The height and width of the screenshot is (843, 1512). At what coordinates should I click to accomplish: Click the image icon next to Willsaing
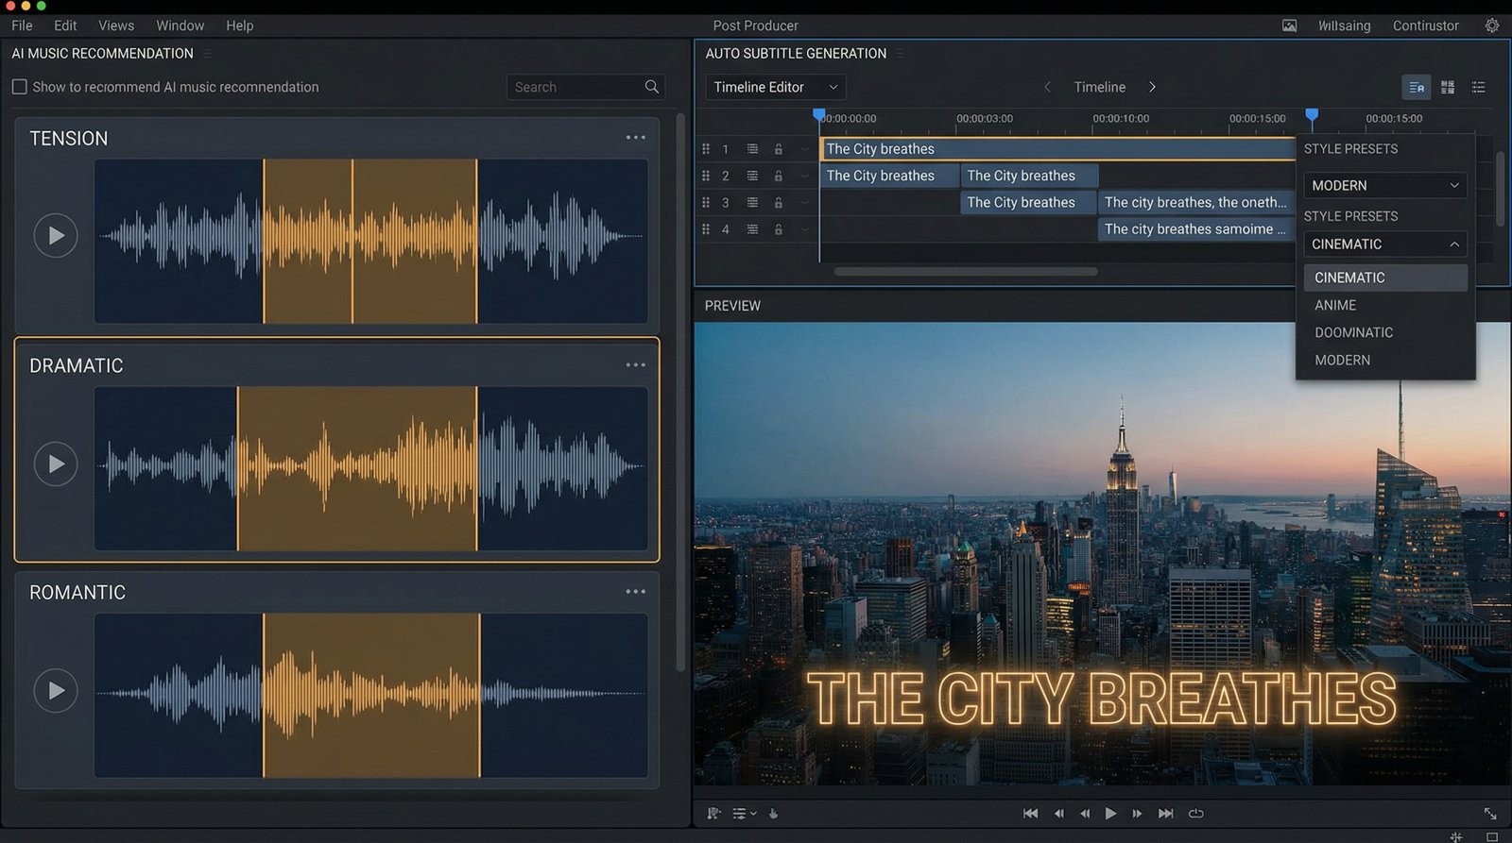pos(1289,25)
